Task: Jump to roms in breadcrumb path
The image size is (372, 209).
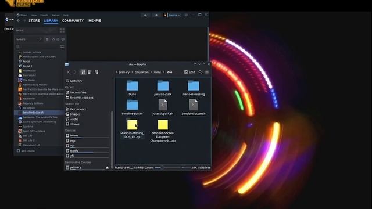Action: point(157,72)
